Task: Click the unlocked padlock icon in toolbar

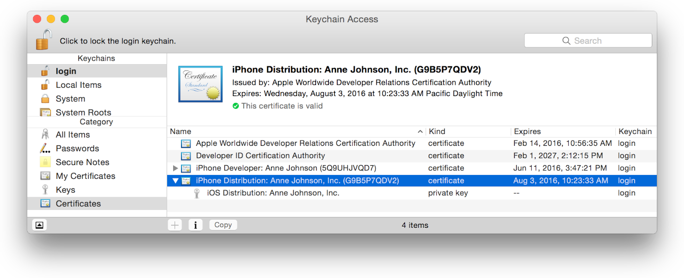Action: point(44,39)
